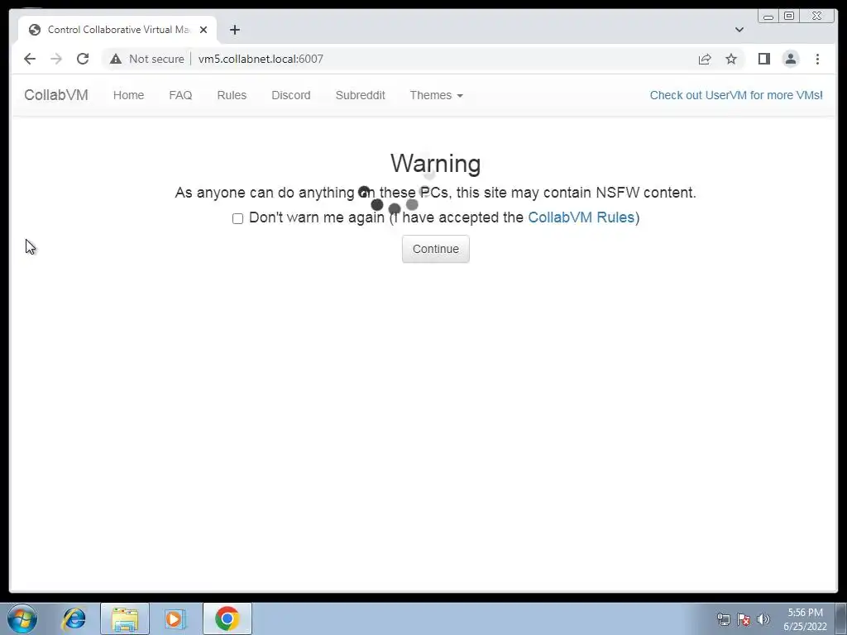Select the Control Collaborative Virtual Machine tab
This screenshot has width=847, height=635.
point(117,30)
